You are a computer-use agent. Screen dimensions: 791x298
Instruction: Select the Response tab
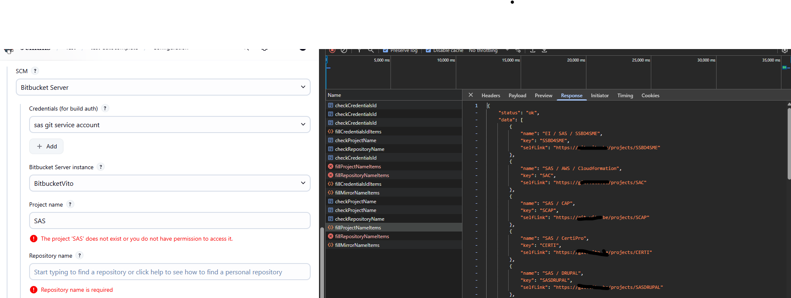(571, 96)
